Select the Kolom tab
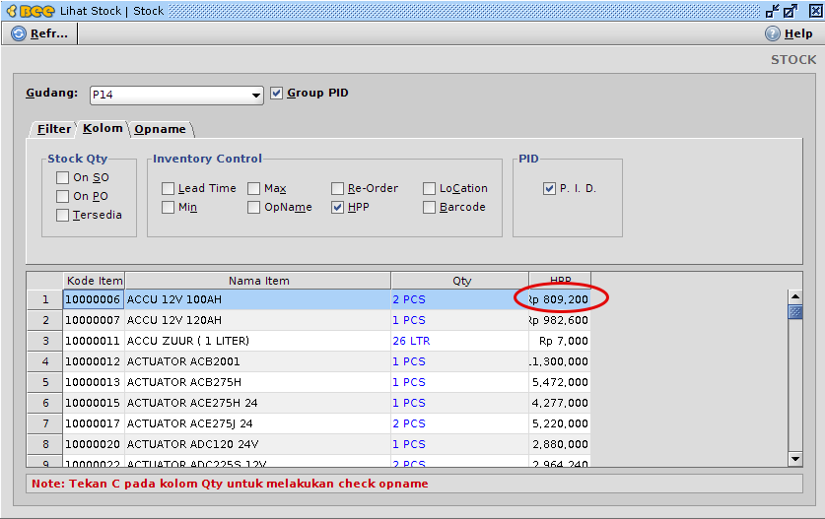 (x=103, y=129)
